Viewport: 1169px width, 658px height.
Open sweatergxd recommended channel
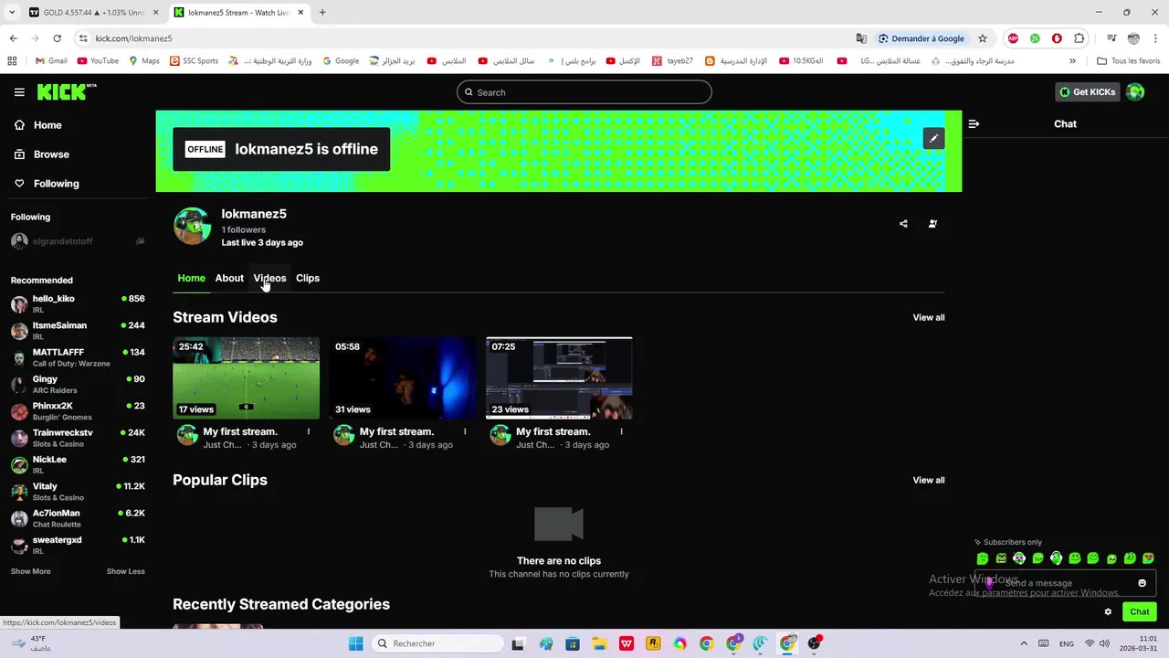(x=78, y=545)
